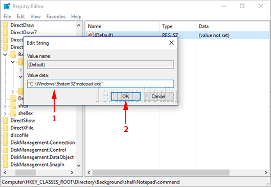Click the values pane scroll left arrow
Image resolution: width=271 pixels, height=187 pixels.
point(89,172)
